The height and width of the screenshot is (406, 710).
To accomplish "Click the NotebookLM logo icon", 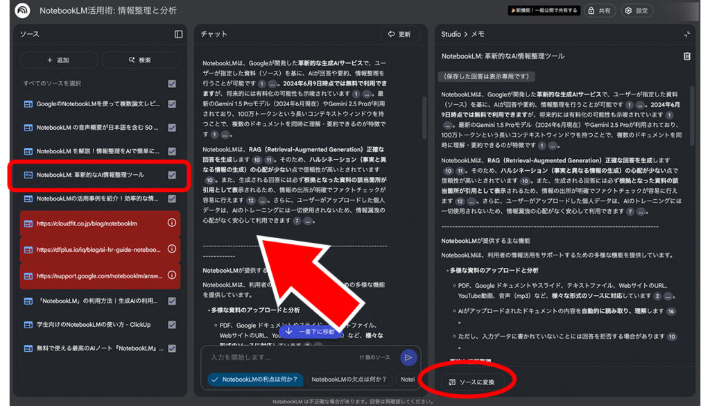I will pos(22,10).
